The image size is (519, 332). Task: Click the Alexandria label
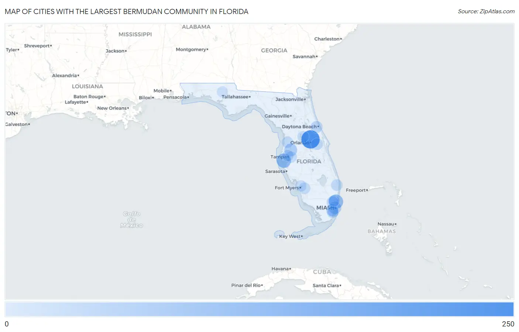point(64,76)
